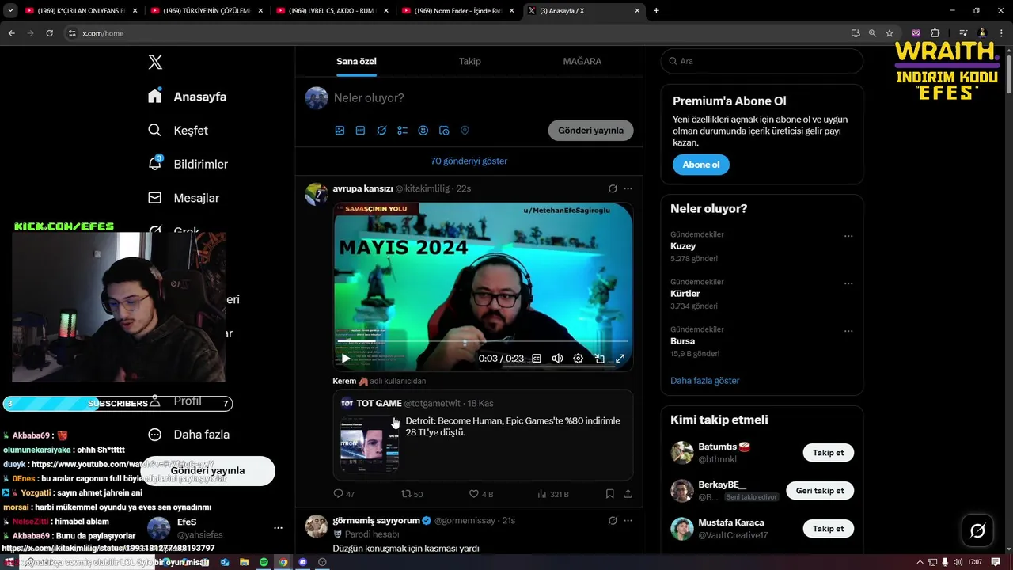1013x570 pixels.
Task: Open video settings gear
Action: point(579,359)
